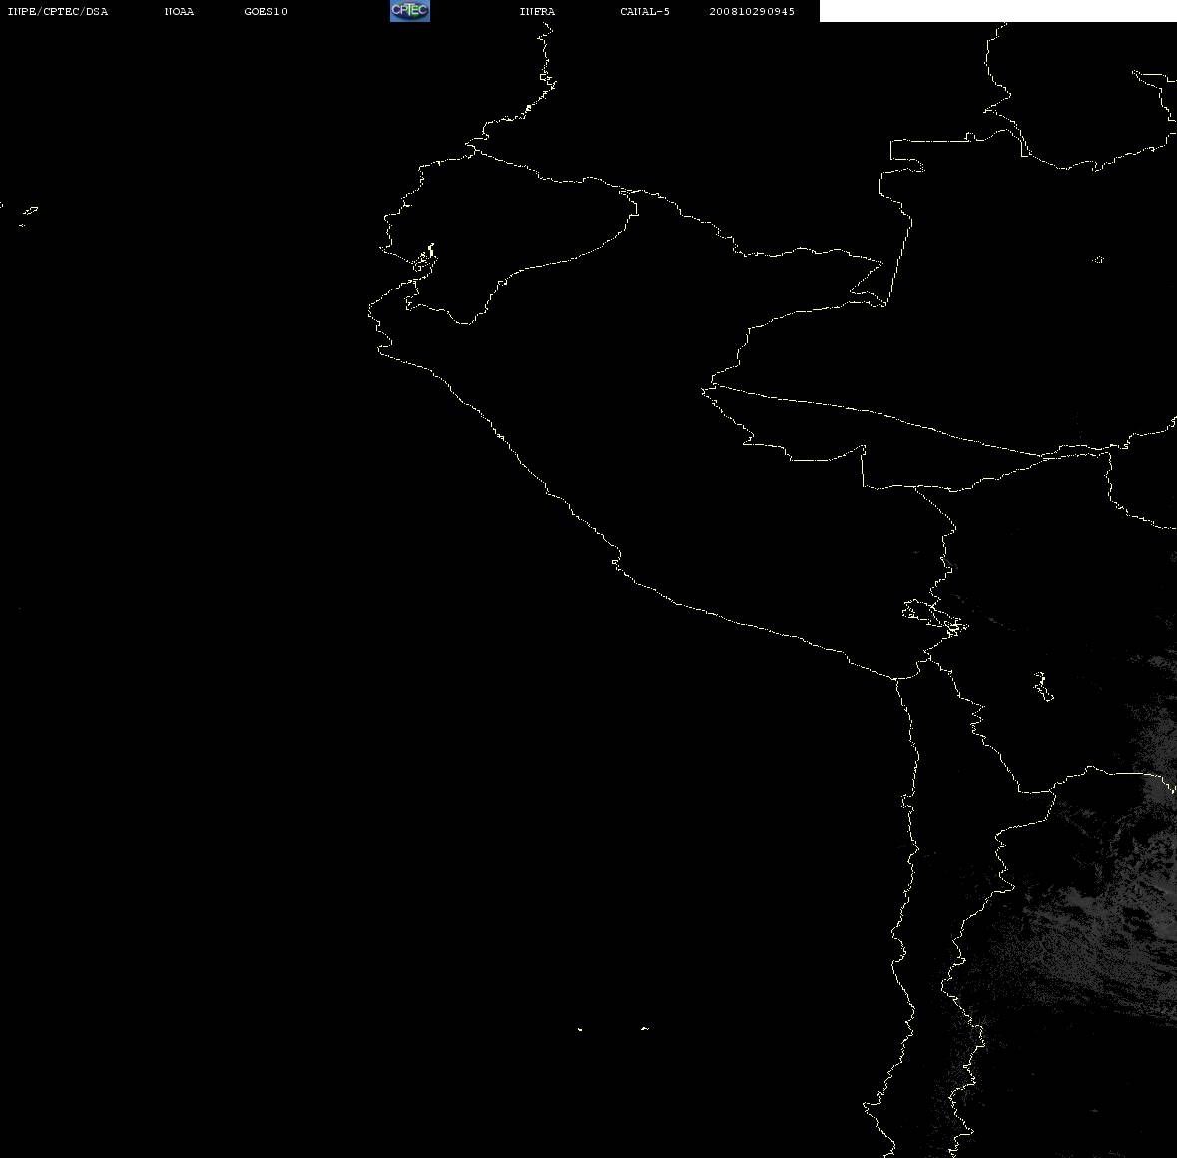1177x1158 pixels.
Task: Click the CPTEC logo in the header
Action: pyautogui.click(x=410, y=11)
